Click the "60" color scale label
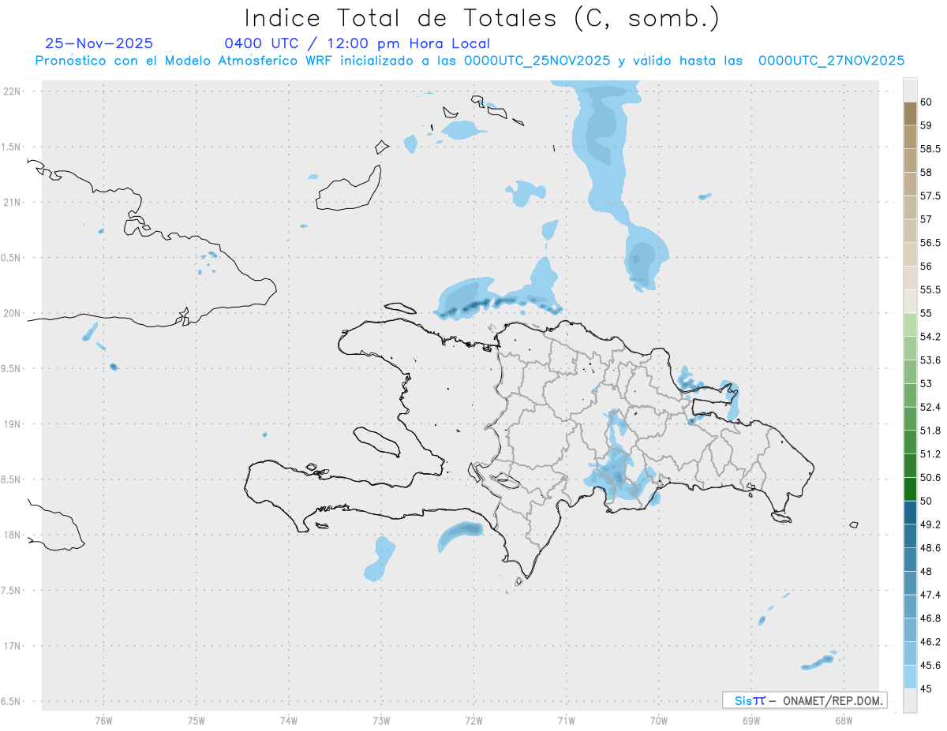Viewport: 947px width, 731px height. (926, 102)
